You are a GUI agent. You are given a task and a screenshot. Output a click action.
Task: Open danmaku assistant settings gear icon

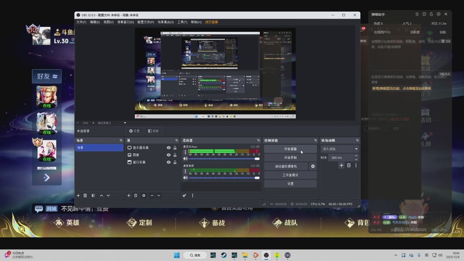438,14
